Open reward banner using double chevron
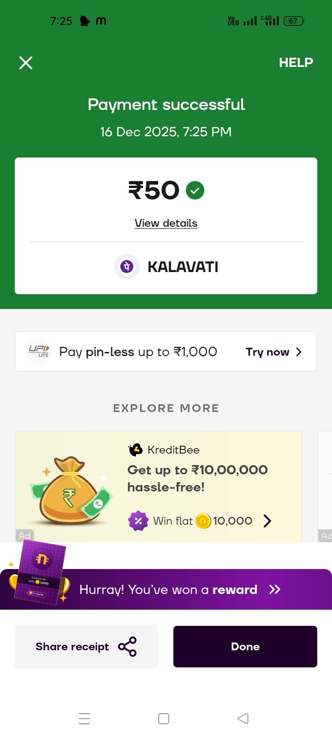This screenshot has width=332, height=739. click(275, 589)
